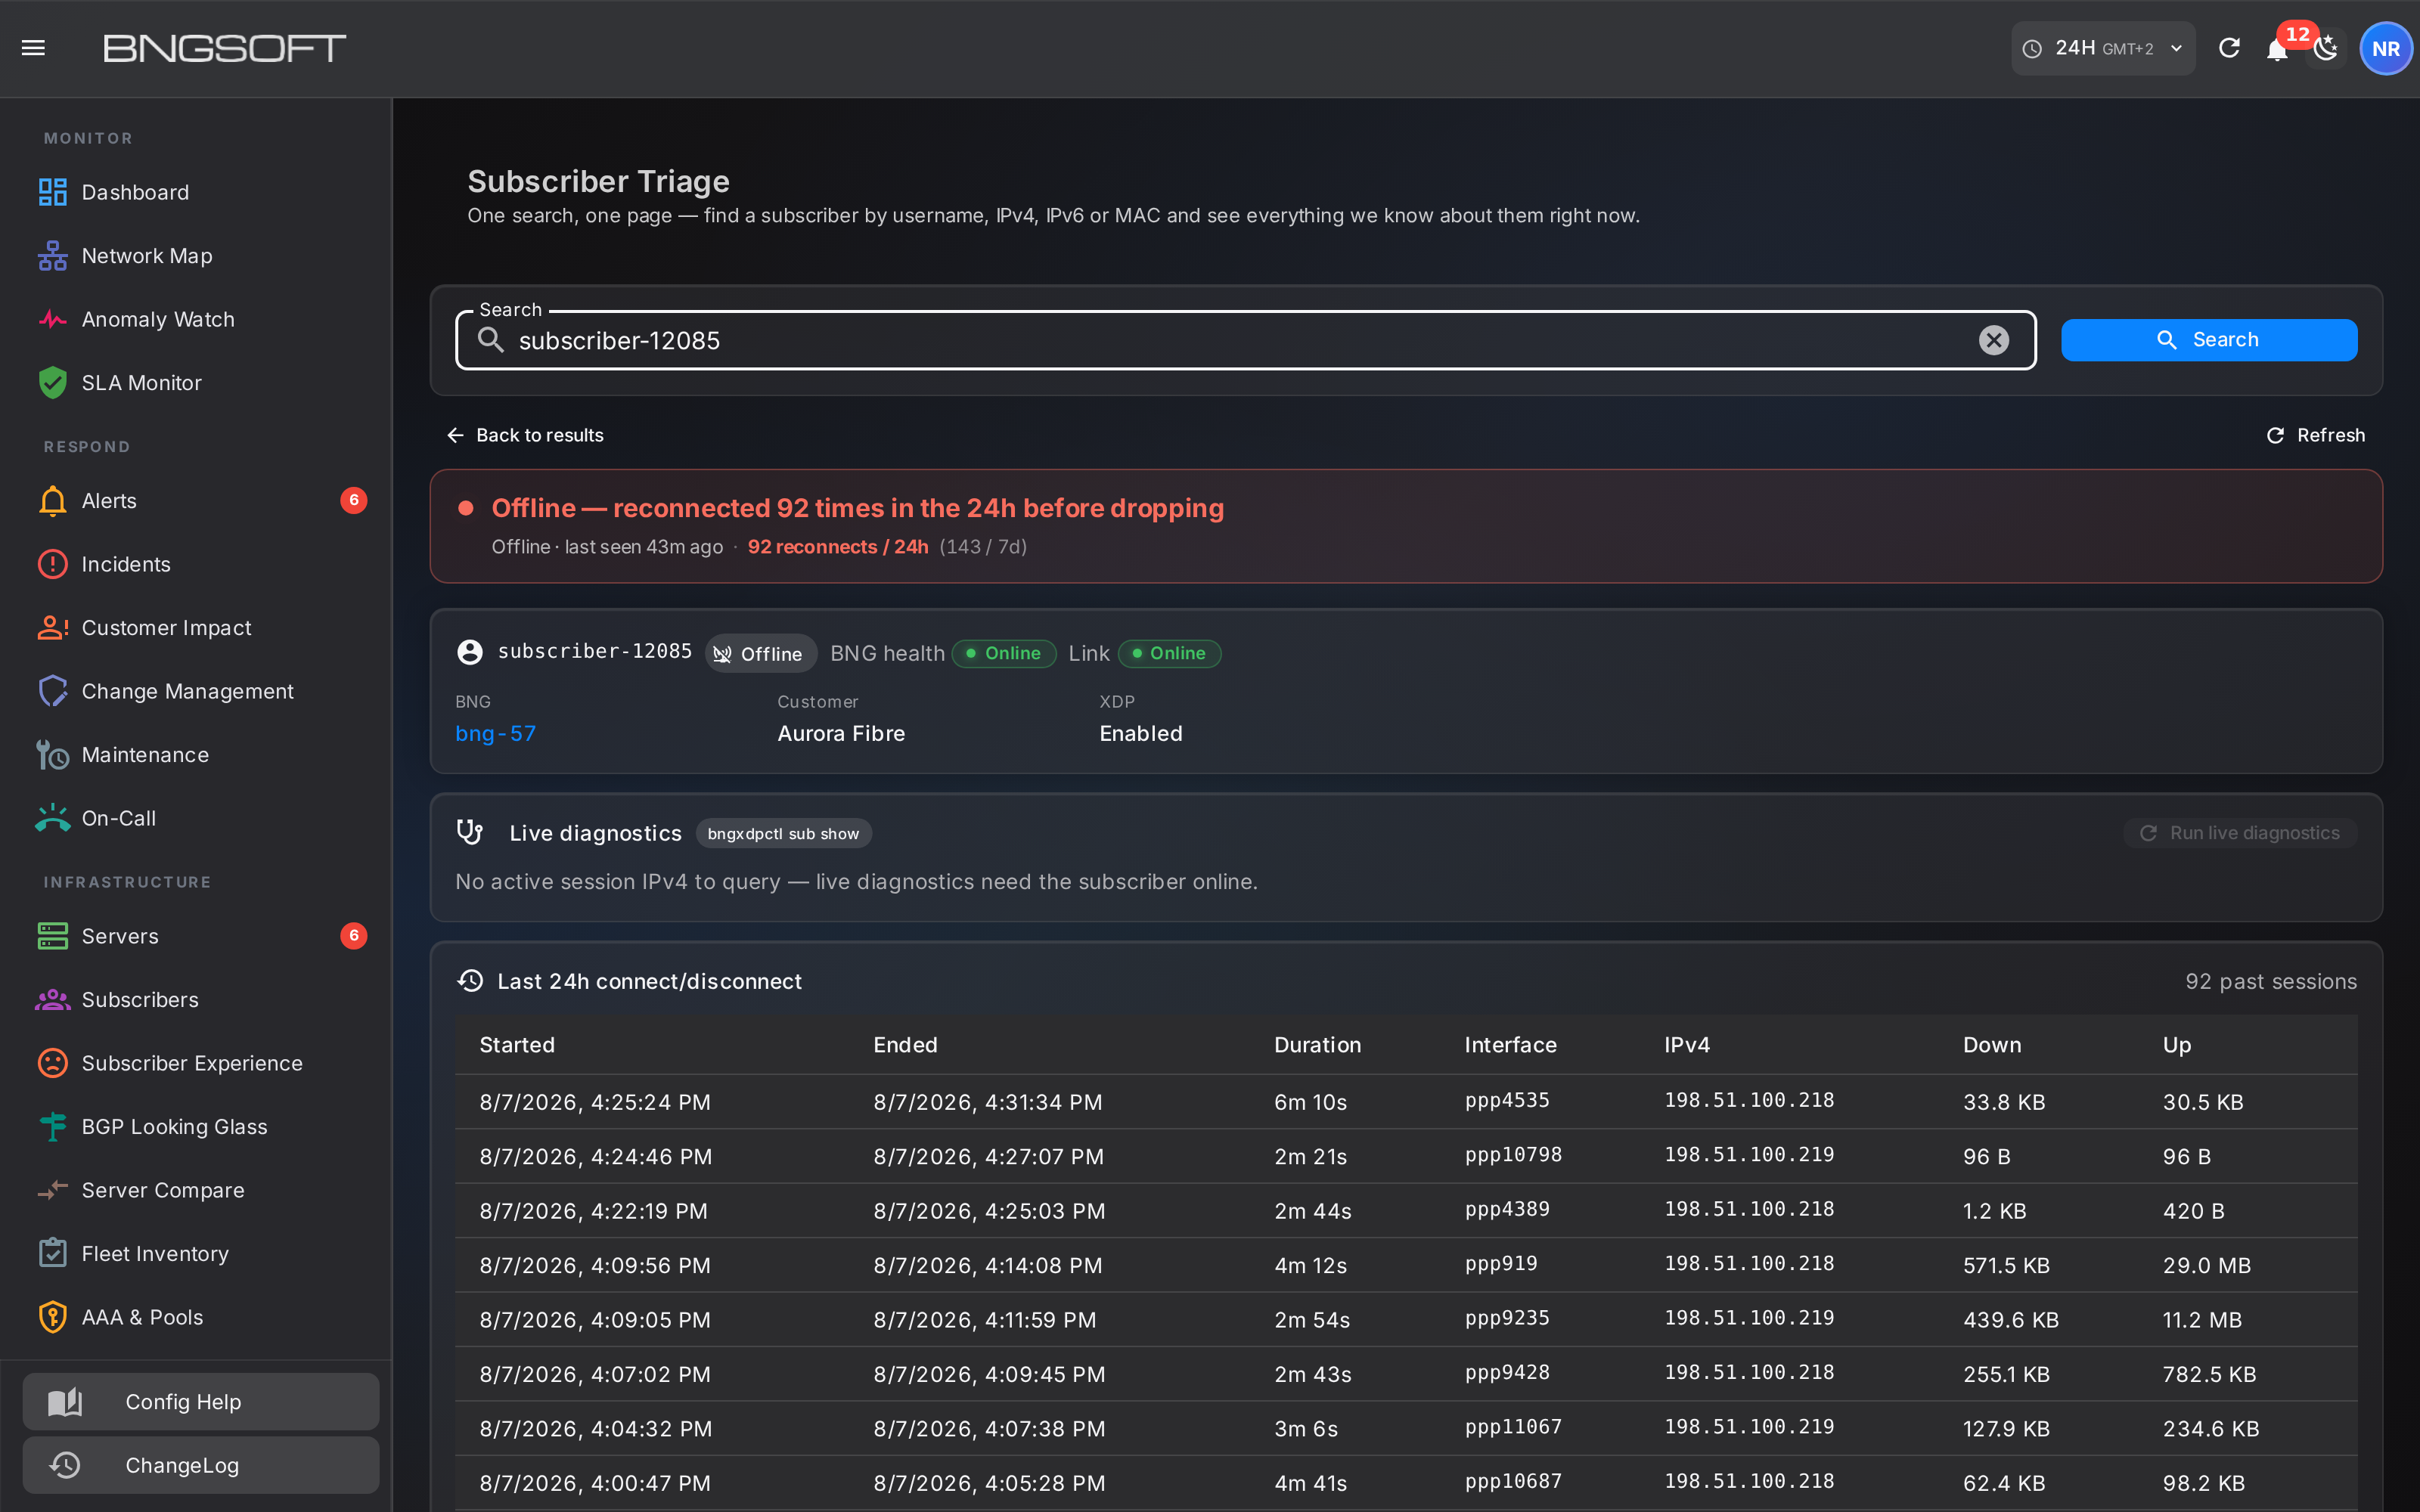Click the magnifier icon inside search field
This screenshot has height=1512, width=2420.
[490, 340]
